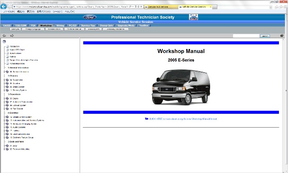
Task: Open the FSA tab
Action: [x=33, y=26]
